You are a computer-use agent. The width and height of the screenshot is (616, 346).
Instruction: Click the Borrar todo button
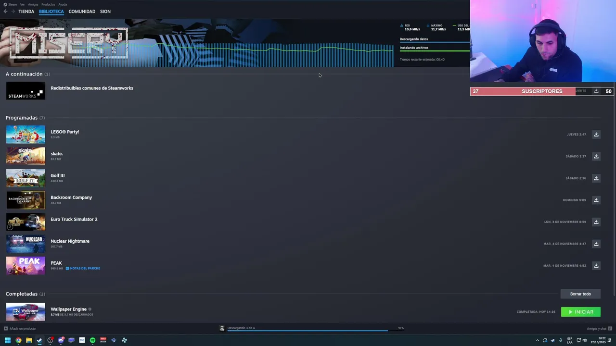click(580, 294)
